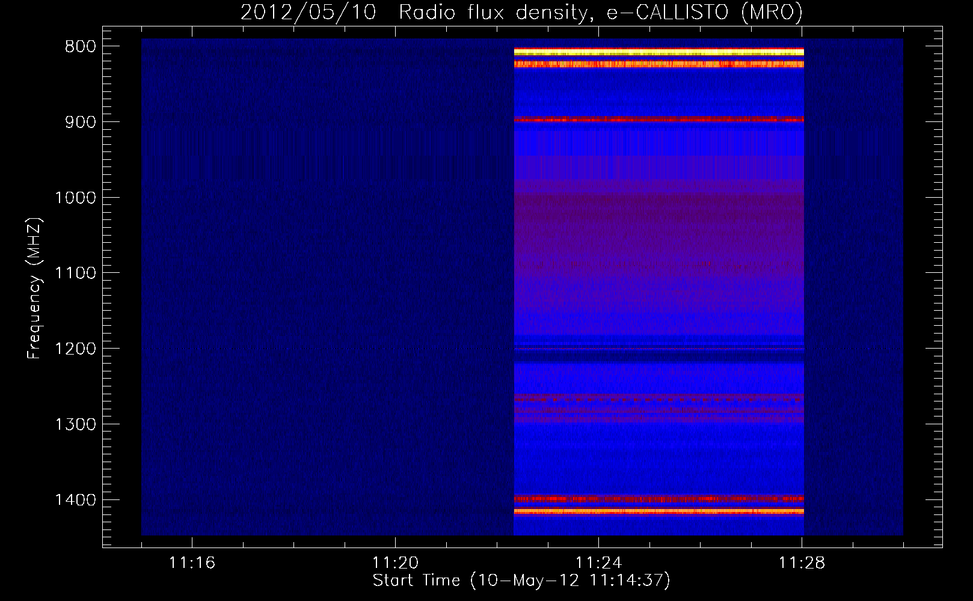Screen dimensions: 973x601
Task: Click the thin red line at 1200 MHz
Action: pyautogui.click(x=659, y=349)
